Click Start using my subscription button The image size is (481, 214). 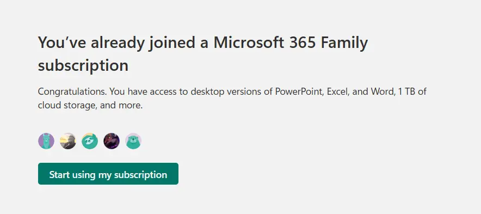pyautogui.click(x=108, y=174)
